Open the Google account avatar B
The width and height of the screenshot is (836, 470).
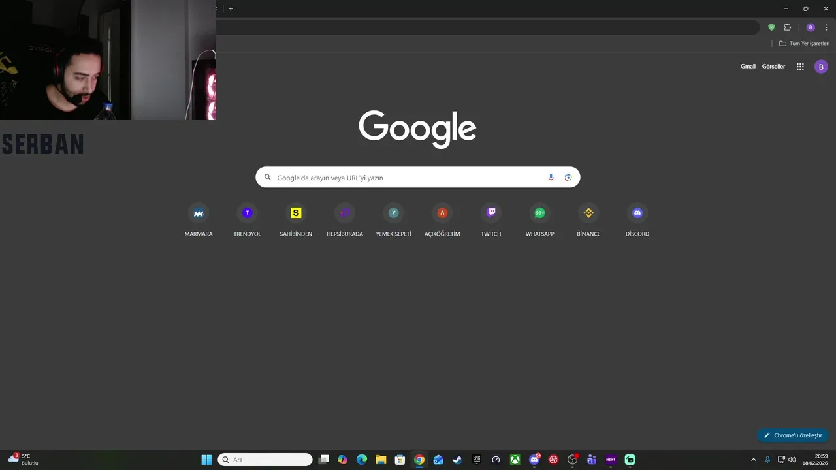coord(821,67)
